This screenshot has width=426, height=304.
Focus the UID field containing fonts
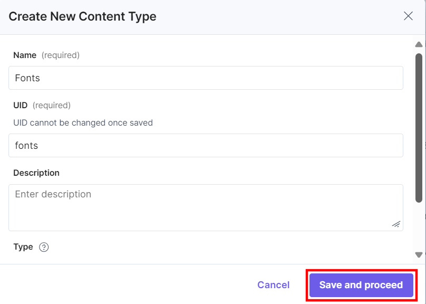click(x=206, y=145)
